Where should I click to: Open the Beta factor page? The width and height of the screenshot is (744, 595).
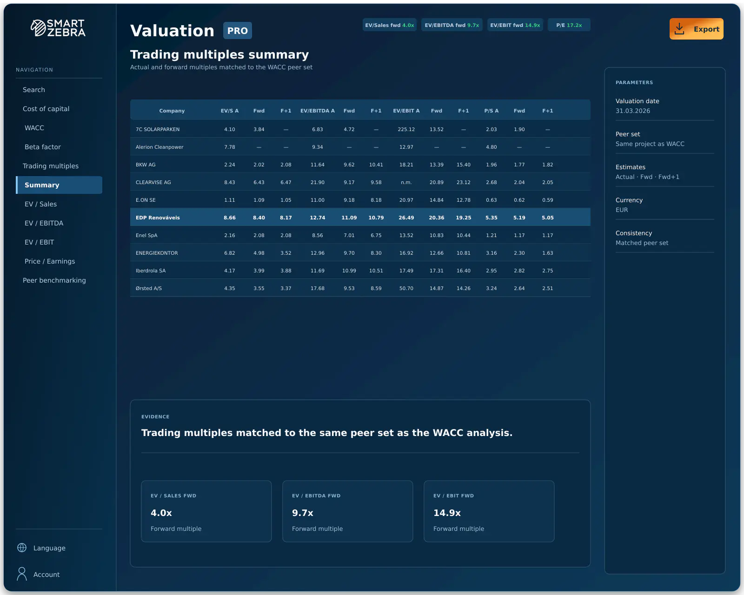pyautogui.click(x=59, y=147)
